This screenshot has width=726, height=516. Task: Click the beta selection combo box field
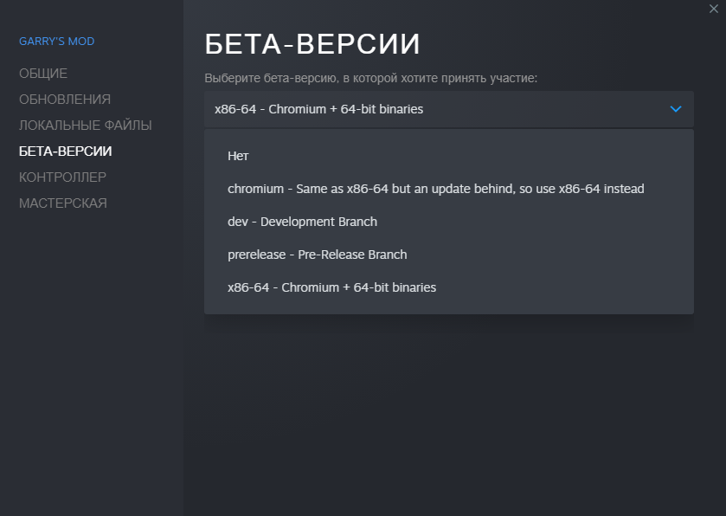(433, 109)
